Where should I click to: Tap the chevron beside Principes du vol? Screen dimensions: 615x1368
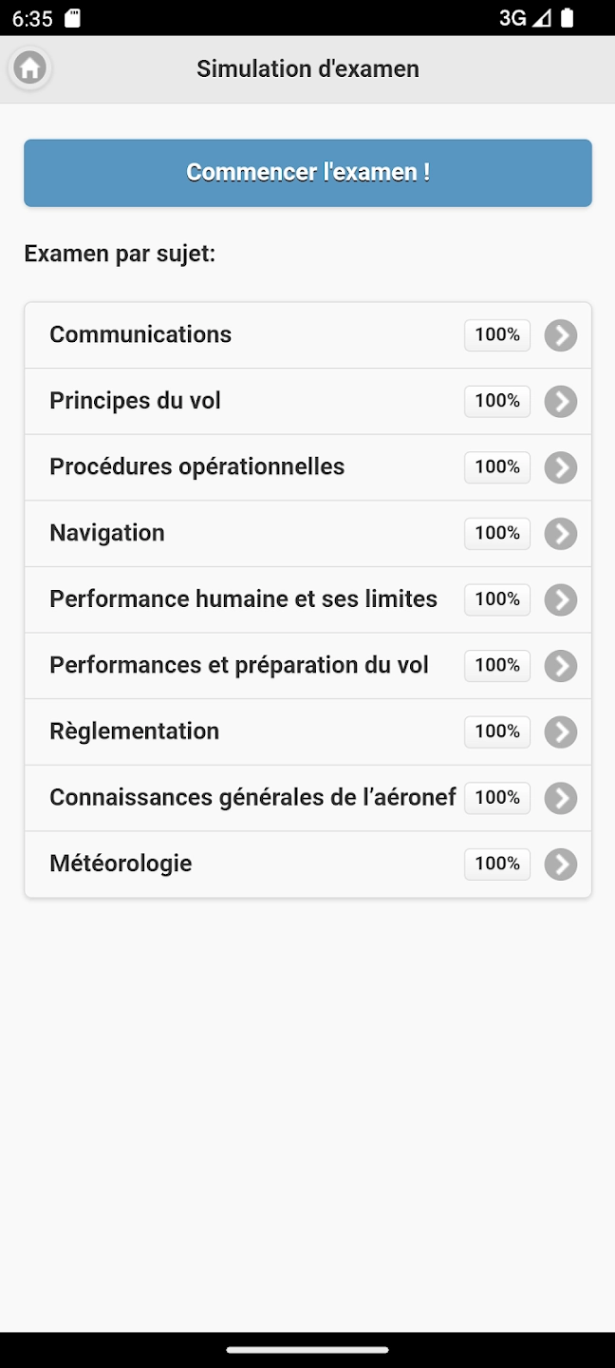point(561,401)
